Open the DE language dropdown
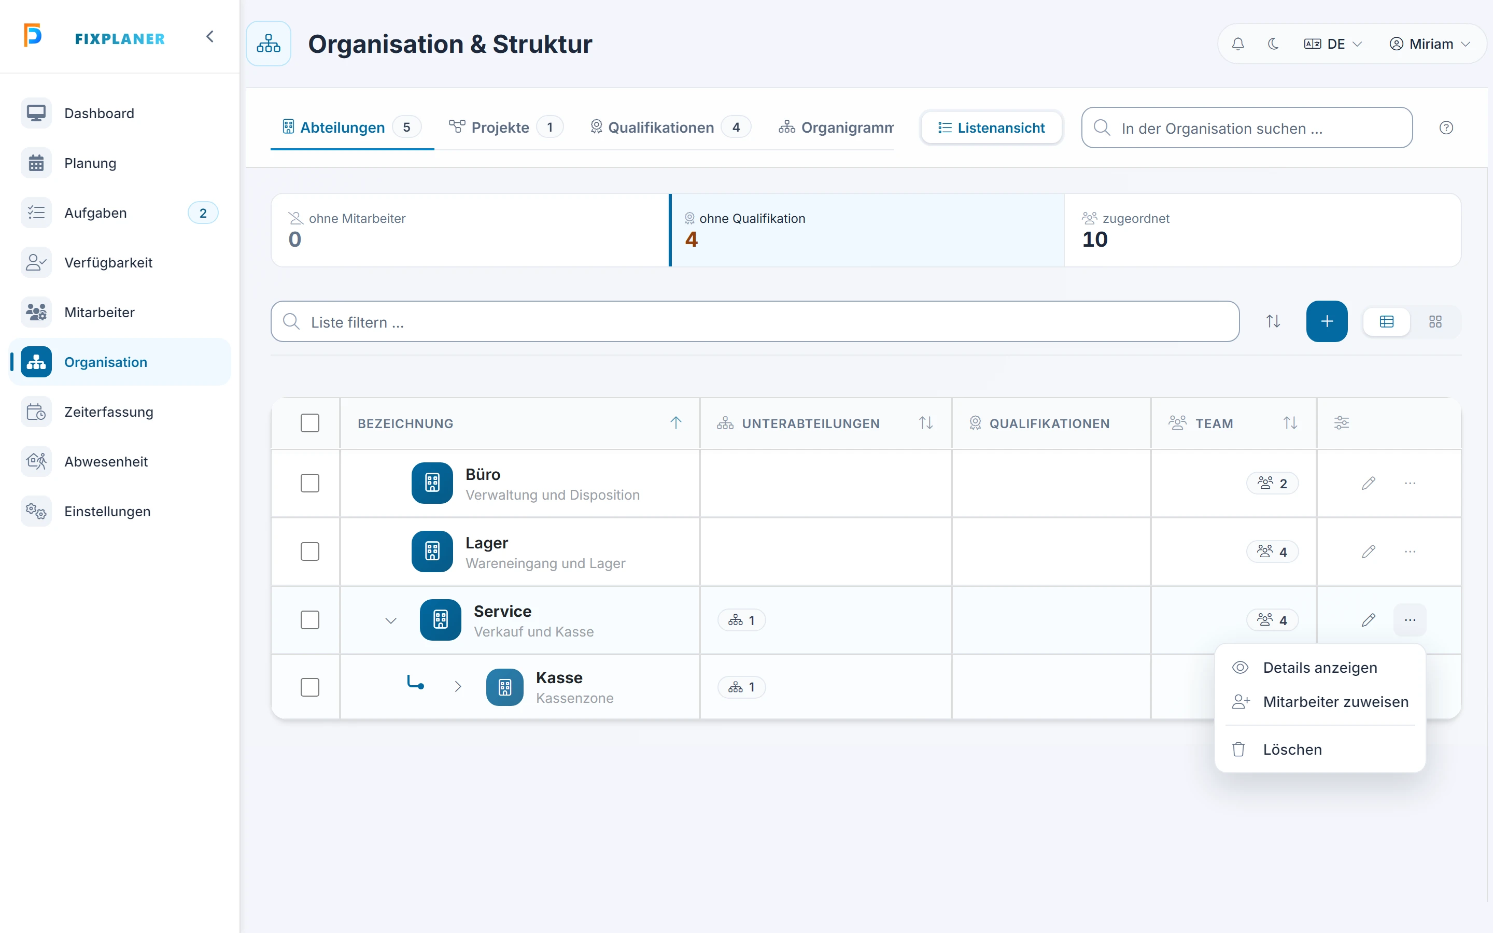1493x933 pixels. tap(1333, 44)
